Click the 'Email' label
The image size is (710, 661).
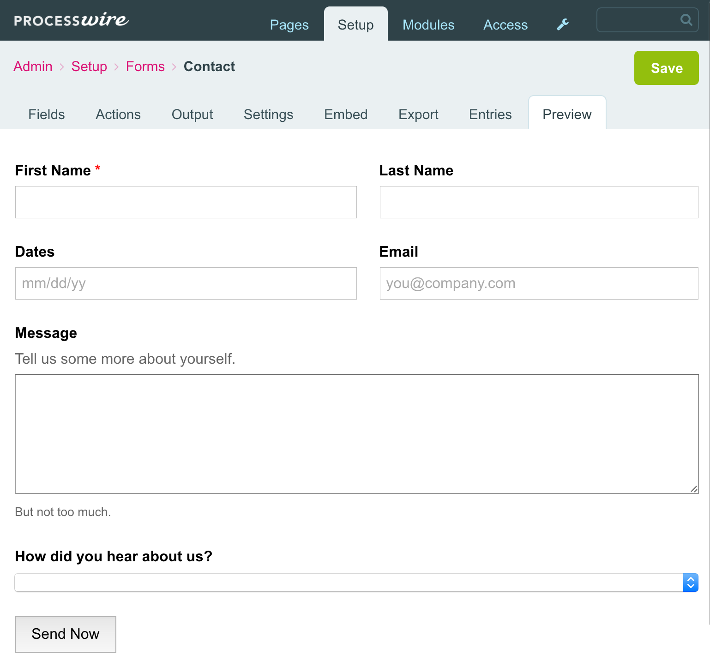[x=399, y=252]
